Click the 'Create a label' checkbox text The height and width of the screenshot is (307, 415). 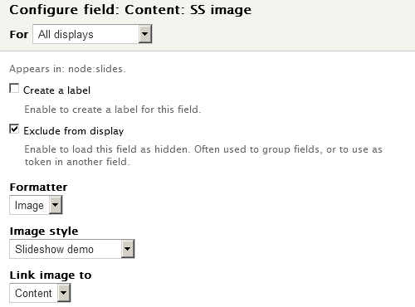(x=56, y=90)
